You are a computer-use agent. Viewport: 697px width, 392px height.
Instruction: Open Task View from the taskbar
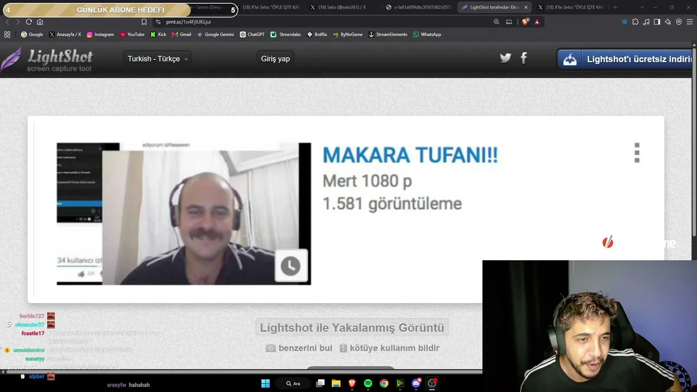320,383
